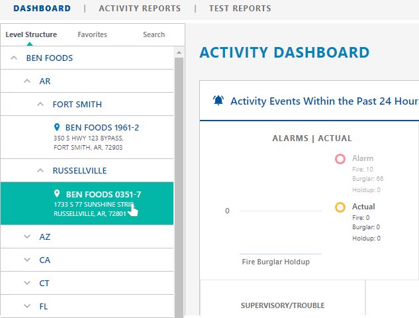Open the Activity Reports menu item

[x=140, y=9]
